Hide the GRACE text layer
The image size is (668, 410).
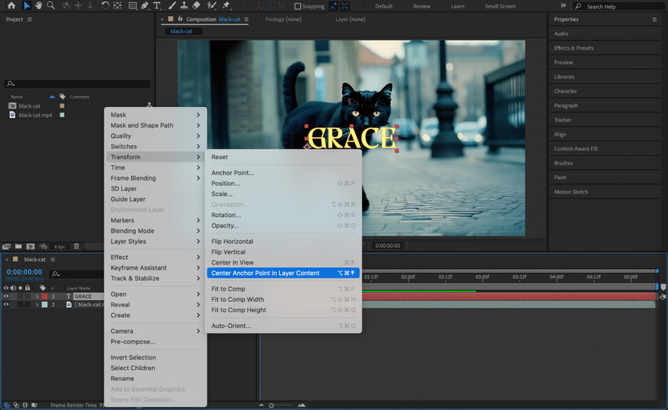click(6, 296)
